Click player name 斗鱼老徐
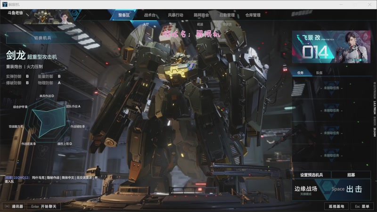377x212 pixels. [x=15, y=13]
